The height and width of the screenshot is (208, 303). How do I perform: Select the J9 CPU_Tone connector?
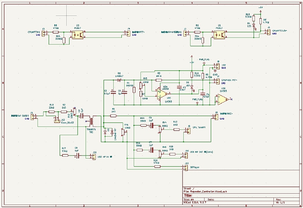pos(188,130)
